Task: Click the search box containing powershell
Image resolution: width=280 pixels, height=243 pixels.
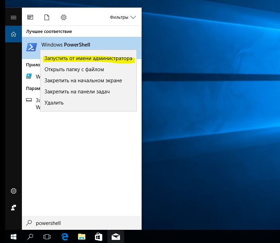Action: [82, 223]
